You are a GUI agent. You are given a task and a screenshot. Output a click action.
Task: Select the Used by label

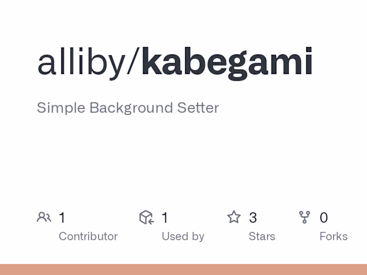point(183,236)
